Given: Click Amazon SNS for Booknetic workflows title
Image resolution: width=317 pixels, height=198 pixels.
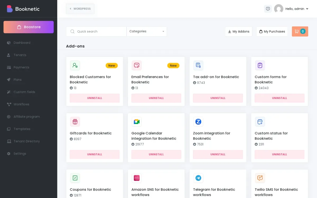Looking at the screenshot, I should click(155, 192).
